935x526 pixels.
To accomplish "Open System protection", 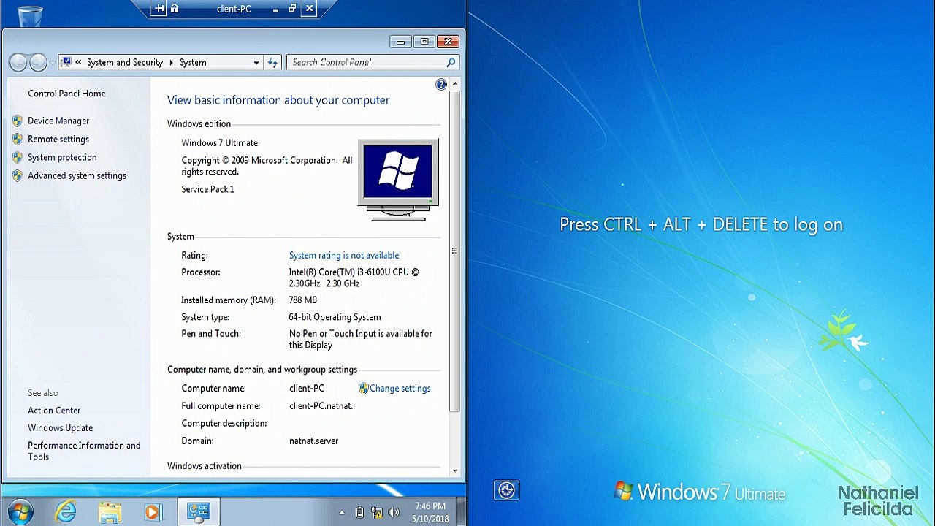I will click(62, 157).
